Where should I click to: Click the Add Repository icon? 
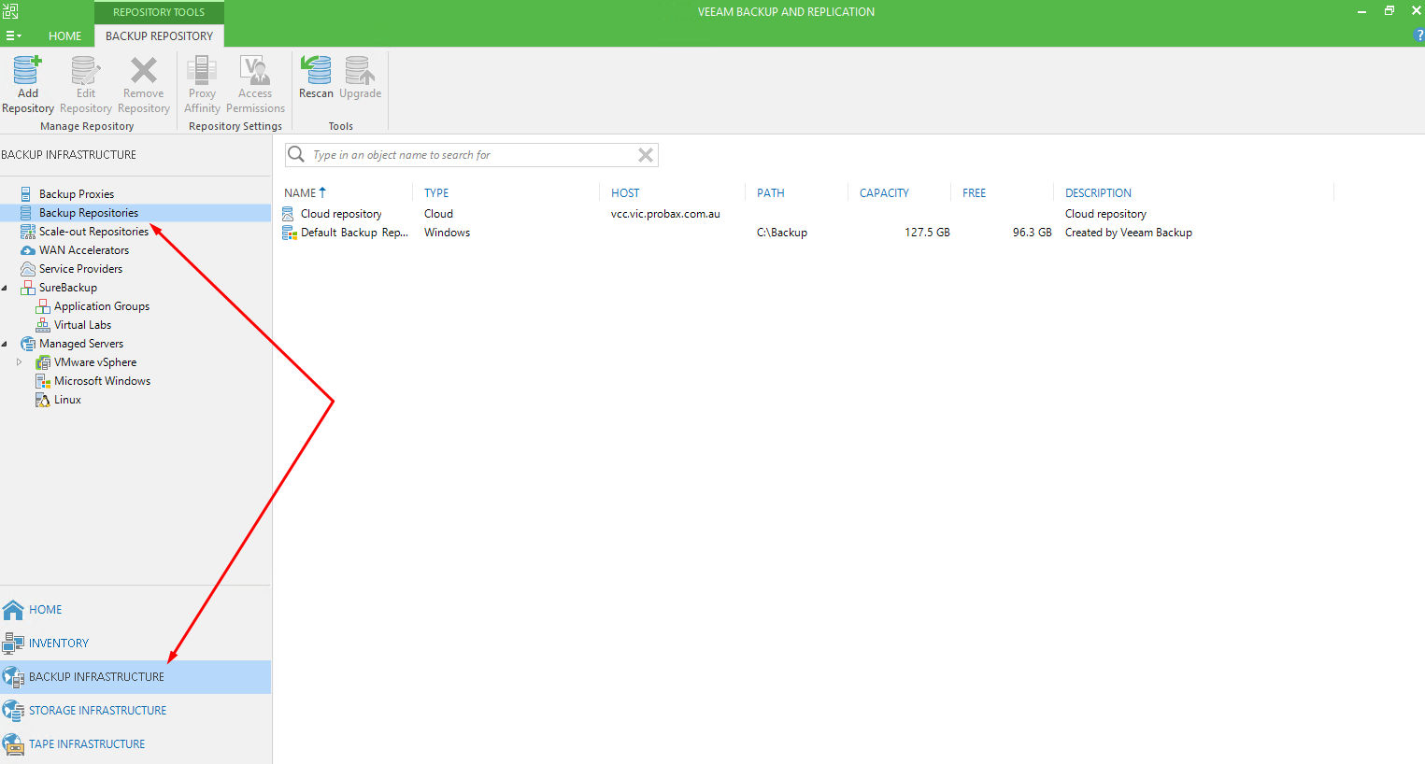(x=27, y=71)
